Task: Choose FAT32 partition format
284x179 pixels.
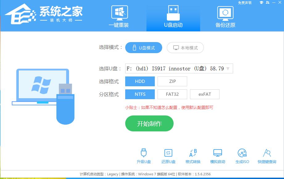Action: click(x=172, y=94)
